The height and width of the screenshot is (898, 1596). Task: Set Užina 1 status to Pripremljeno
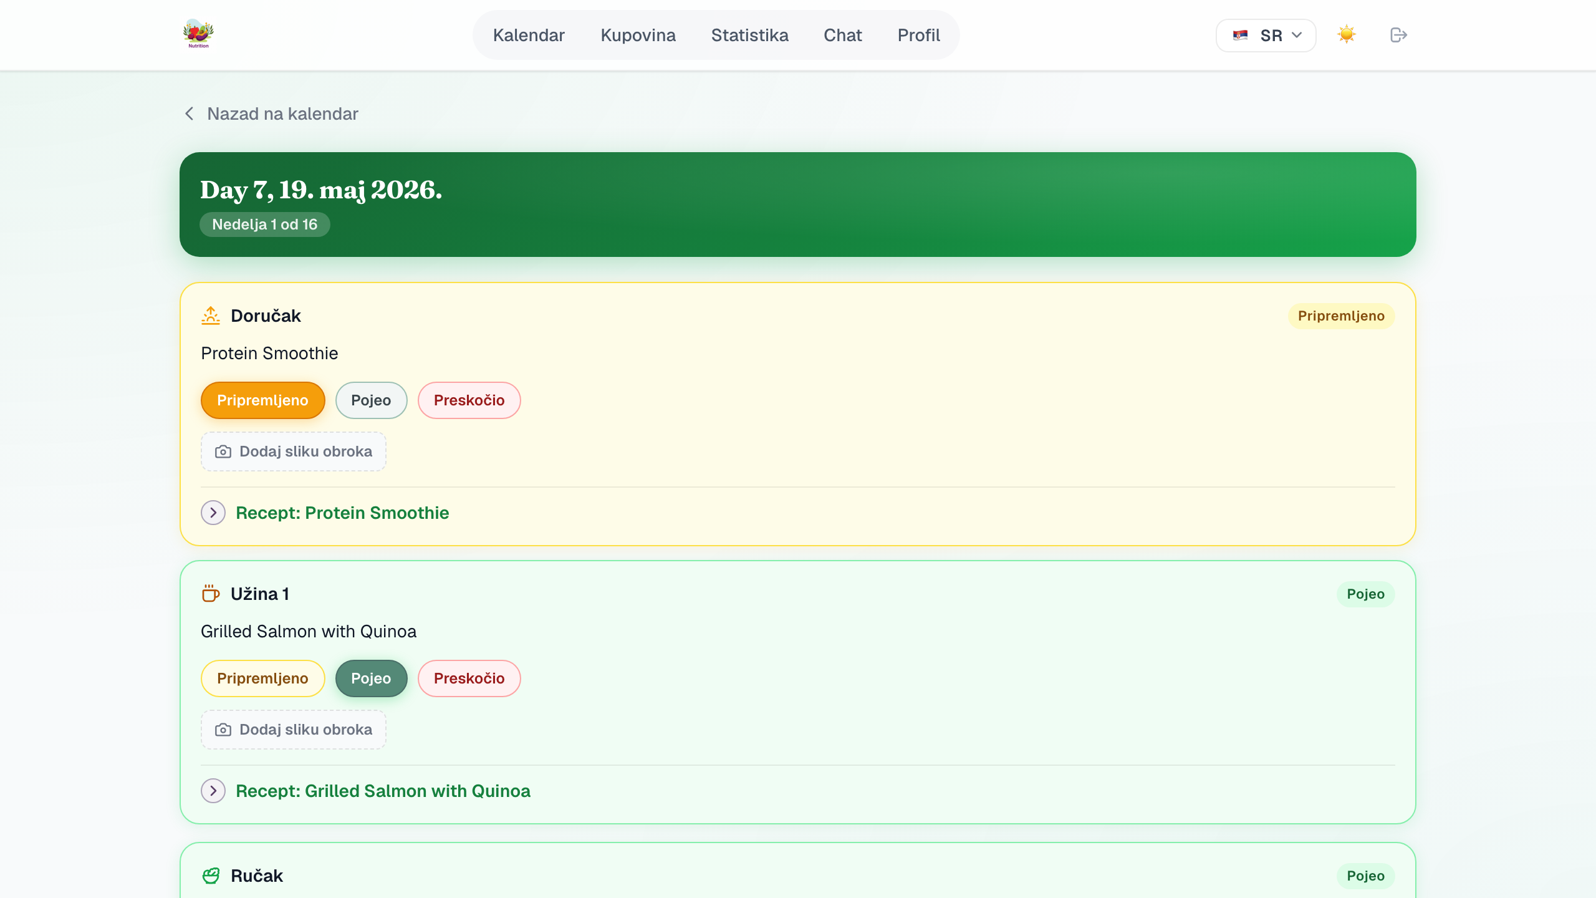pos(262,678)
